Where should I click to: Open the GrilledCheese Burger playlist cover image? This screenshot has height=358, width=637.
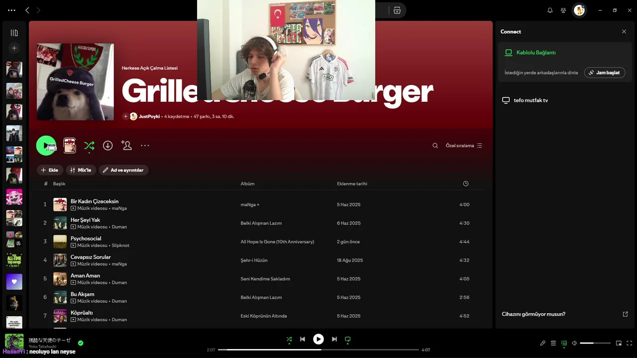point(75,82)
